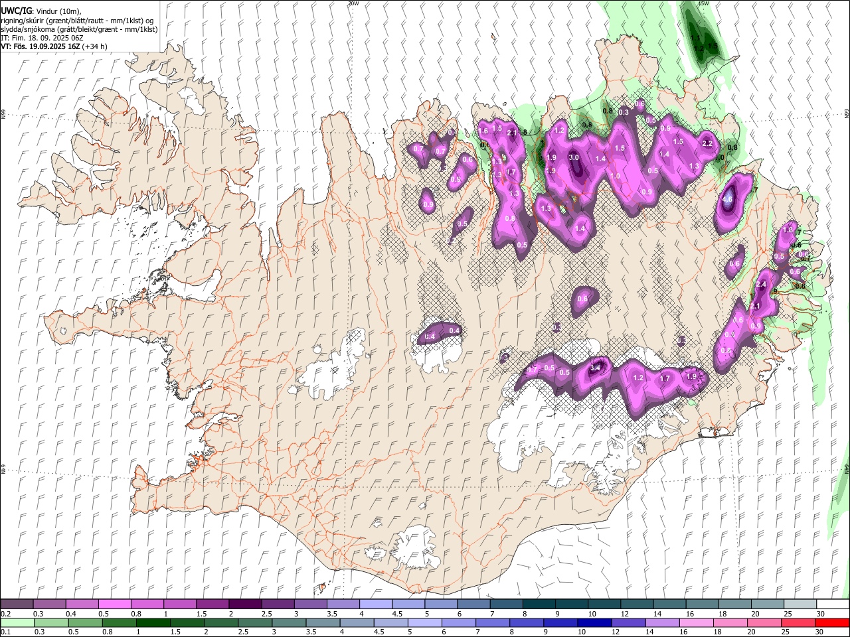Click the '2.4' value in the east
This screenshot has width=850, height=637.
tap(761, 285)
